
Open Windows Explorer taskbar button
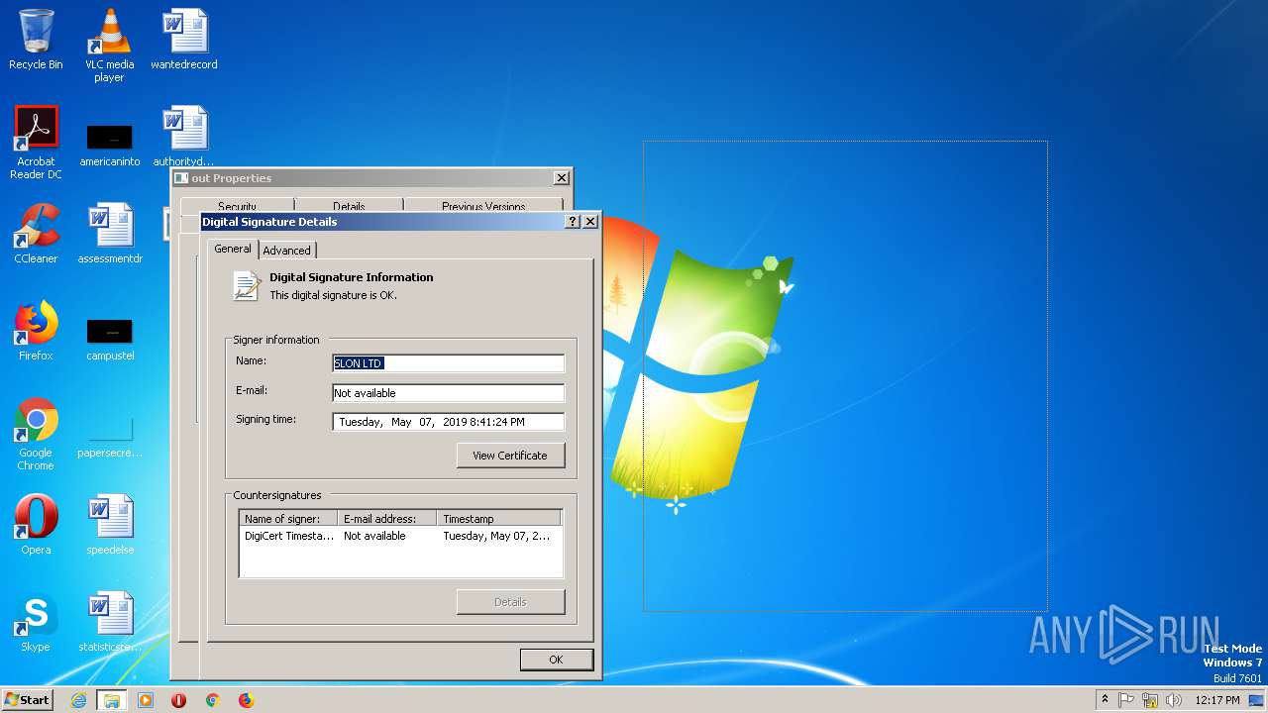point(112,700)
